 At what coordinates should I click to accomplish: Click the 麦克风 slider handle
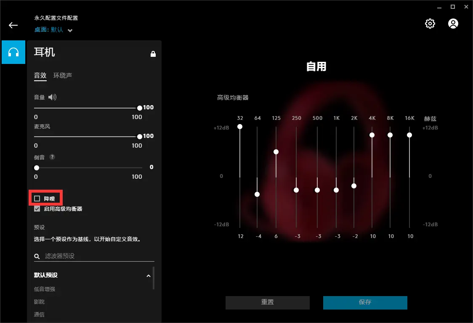point(140,137)
